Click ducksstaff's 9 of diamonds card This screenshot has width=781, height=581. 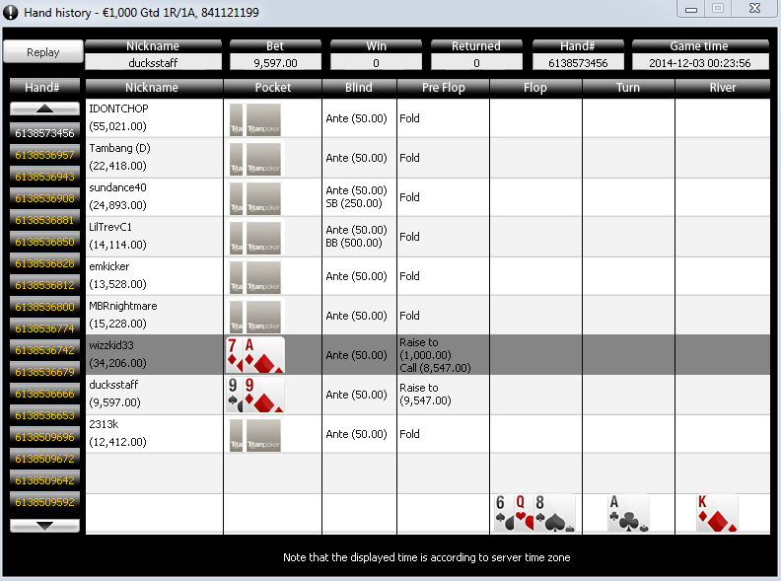pyautogui.click(x=263, y=395)
